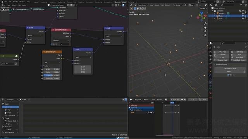Open the Render properties tab icon
This screenshot has width=248, height=139.
[x=210, y=52]
